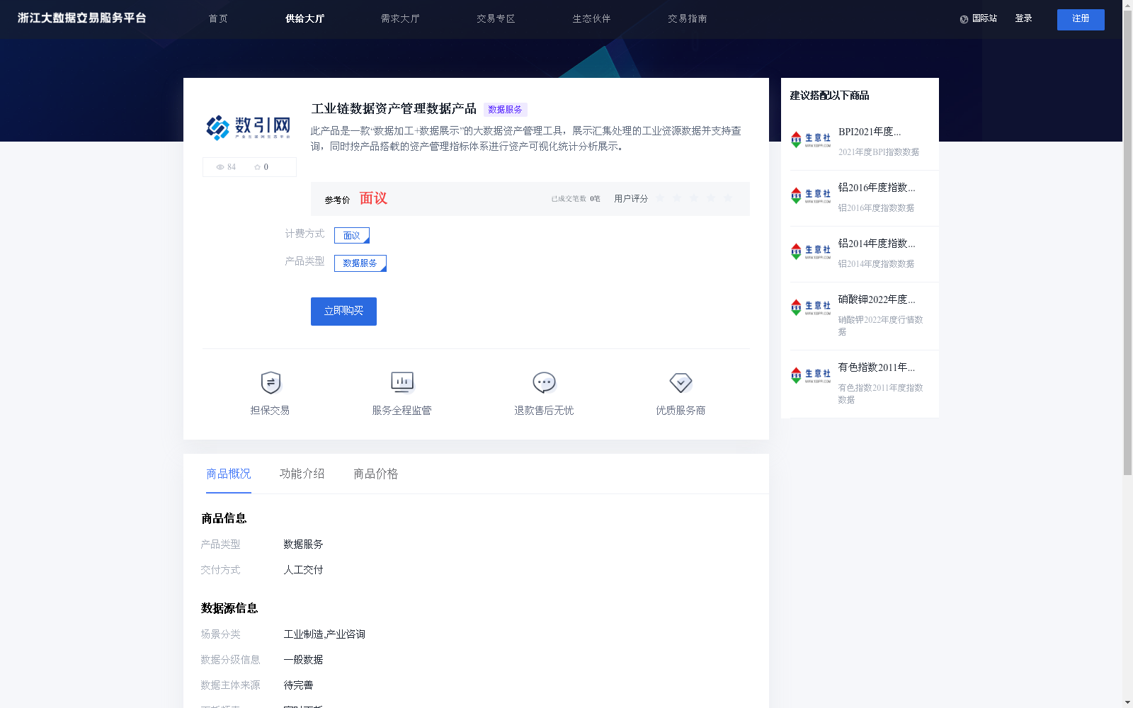Switch to the 商品价格 tab

[376, 474]
